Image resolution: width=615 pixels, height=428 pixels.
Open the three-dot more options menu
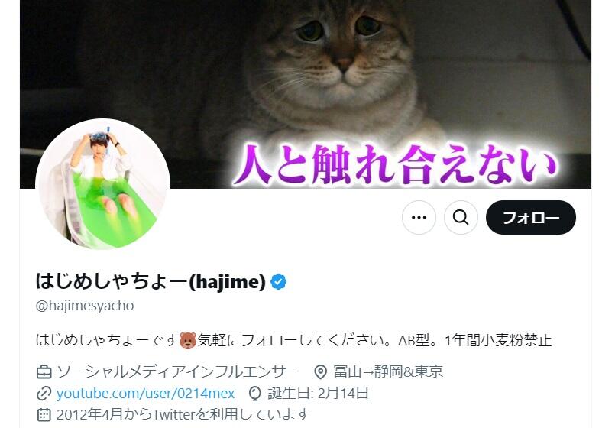click(419, 217)
